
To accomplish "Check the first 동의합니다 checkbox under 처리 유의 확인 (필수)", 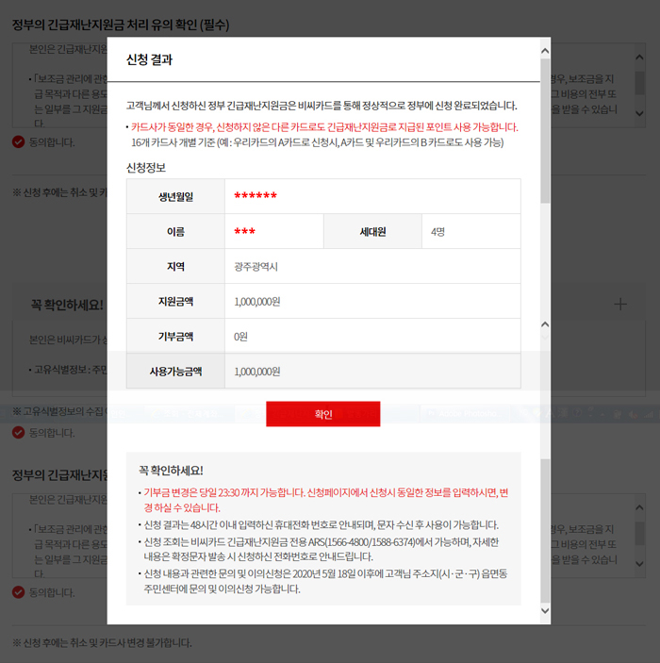I will [18, 142].
